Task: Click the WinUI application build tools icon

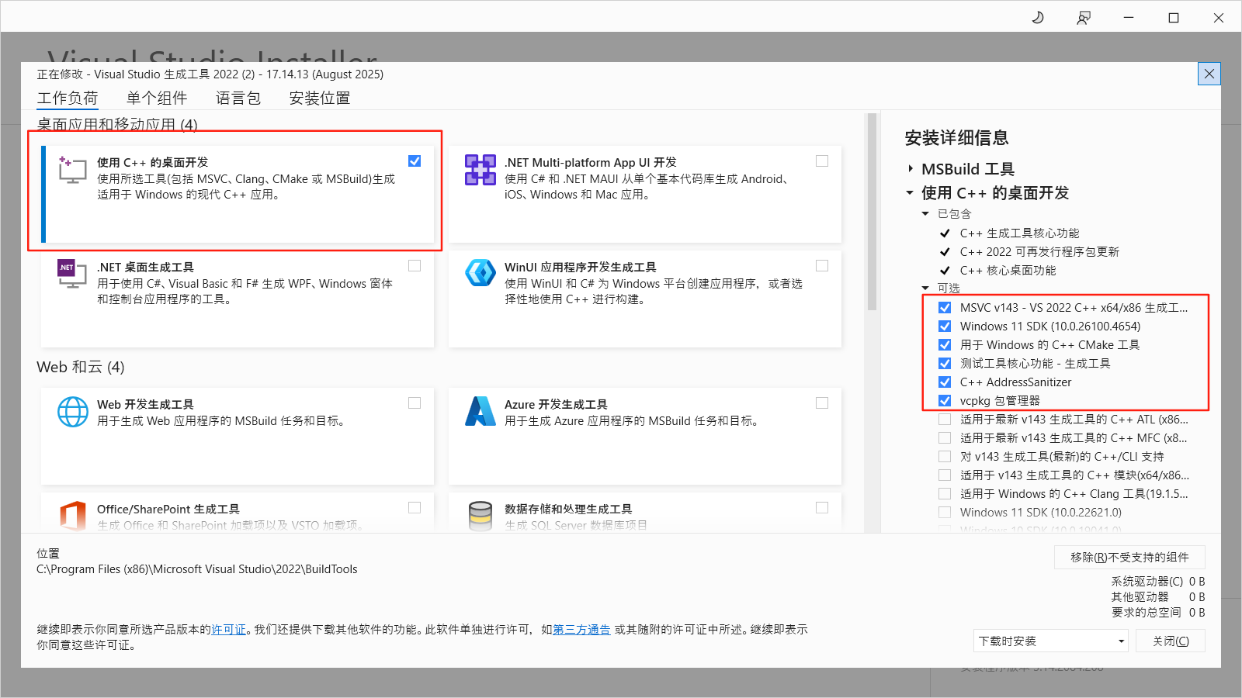Action: (480, 274)
